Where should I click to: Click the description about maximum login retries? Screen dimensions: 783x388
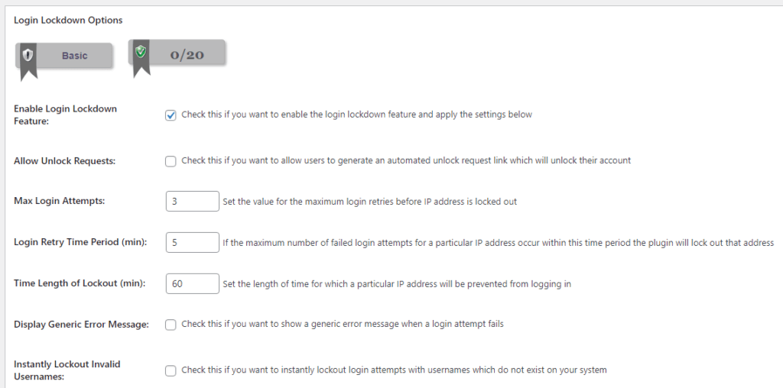(x=369, y=202)
